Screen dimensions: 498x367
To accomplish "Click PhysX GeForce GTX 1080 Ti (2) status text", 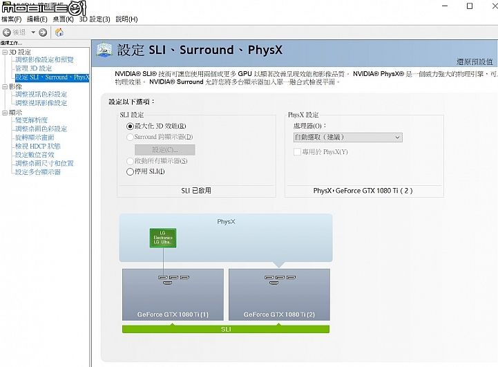I will coord(363,191).
